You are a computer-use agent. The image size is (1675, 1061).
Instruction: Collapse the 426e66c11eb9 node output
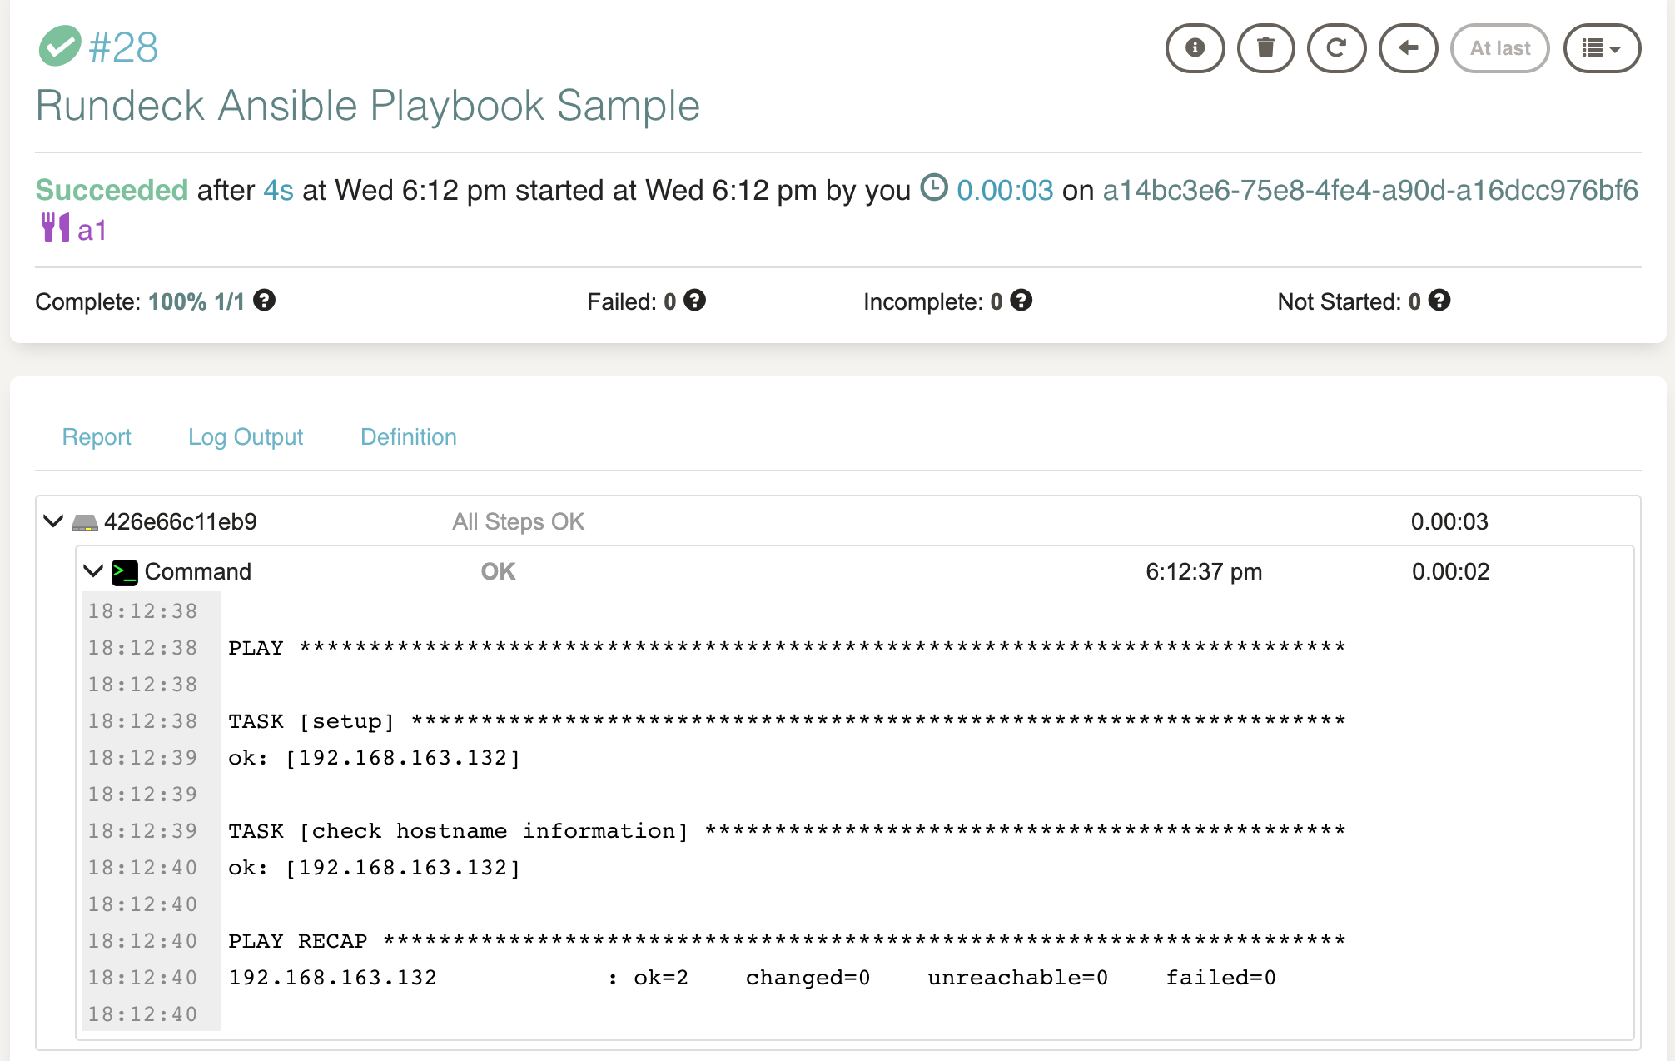(x=52, y=521)
